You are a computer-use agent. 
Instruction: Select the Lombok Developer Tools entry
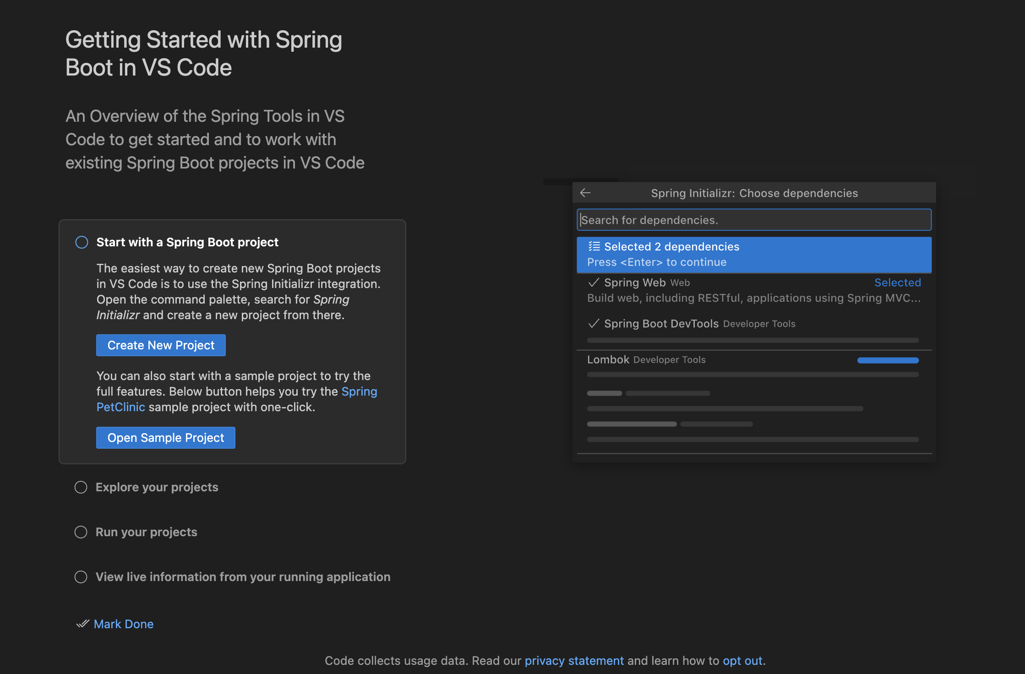pos(646,360)
